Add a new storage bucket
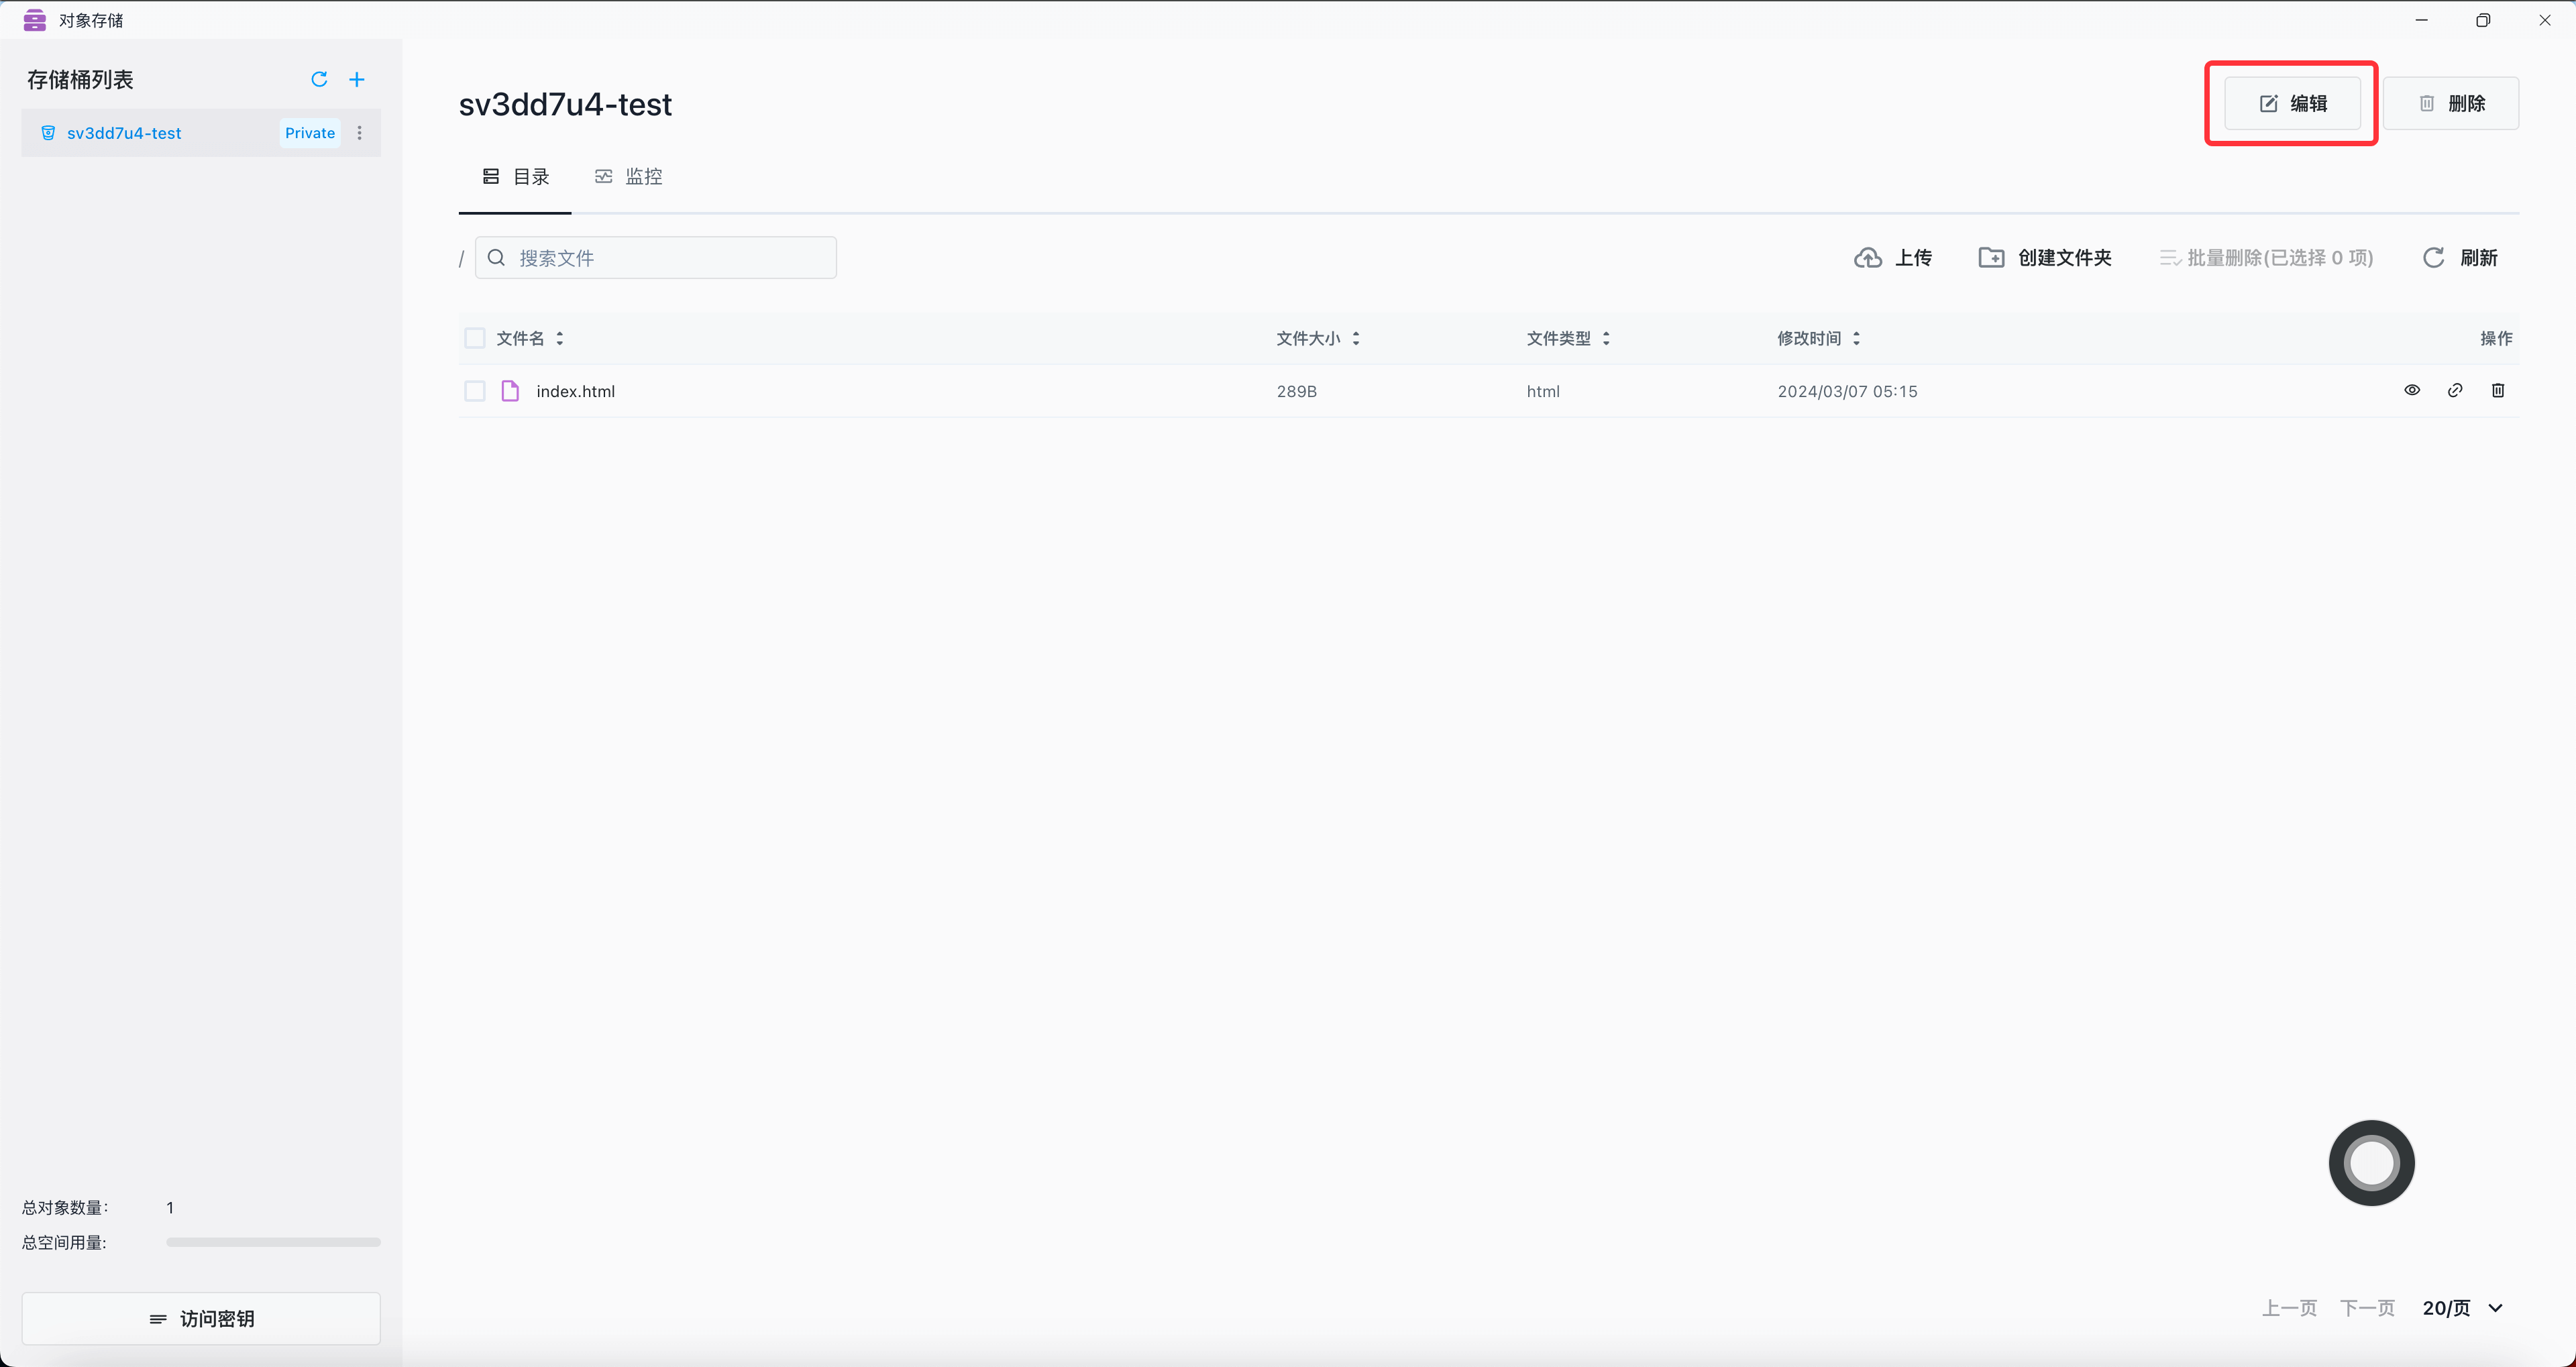The height and width of the screenshot is (1367, 2576). pos(357,79)
